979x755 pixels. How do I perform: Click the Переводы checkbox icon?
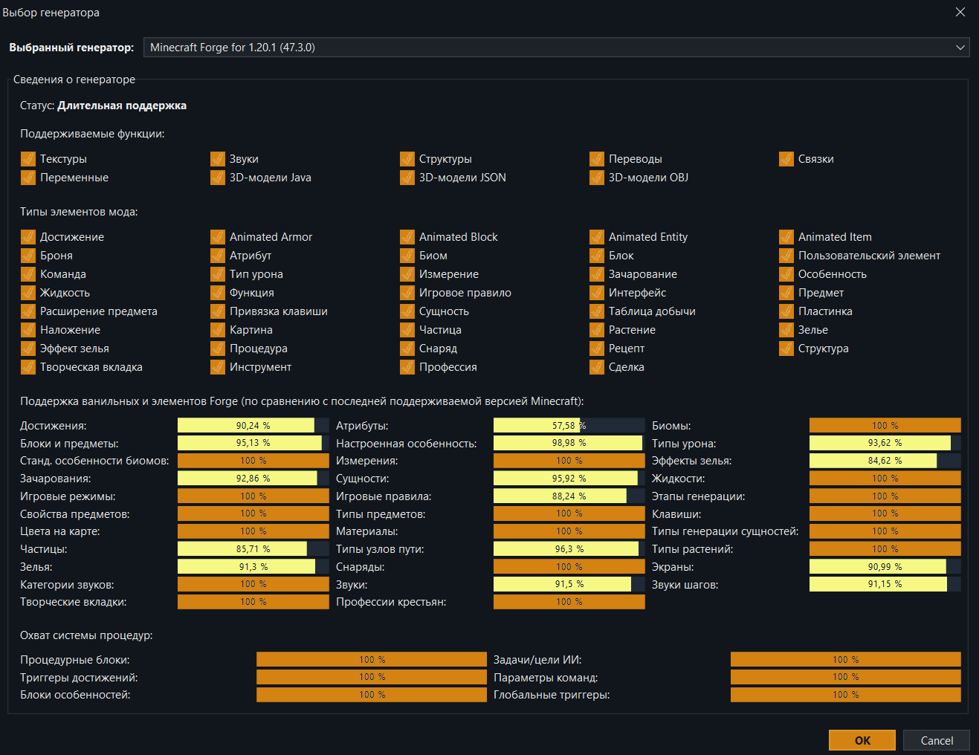point(597,159)
